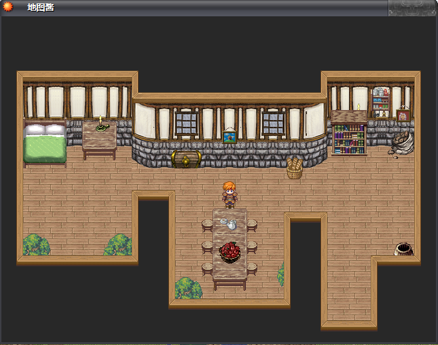Select the orange-haired hero character
Viewport: 438px width, 345px height.
click(x=230, y=195)
